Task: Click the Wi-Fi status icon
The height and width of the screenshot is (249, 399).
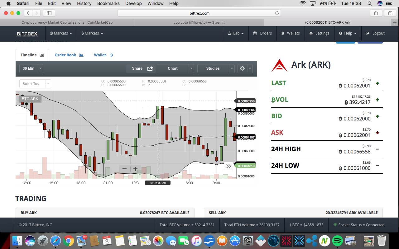Action: point(303,3)
